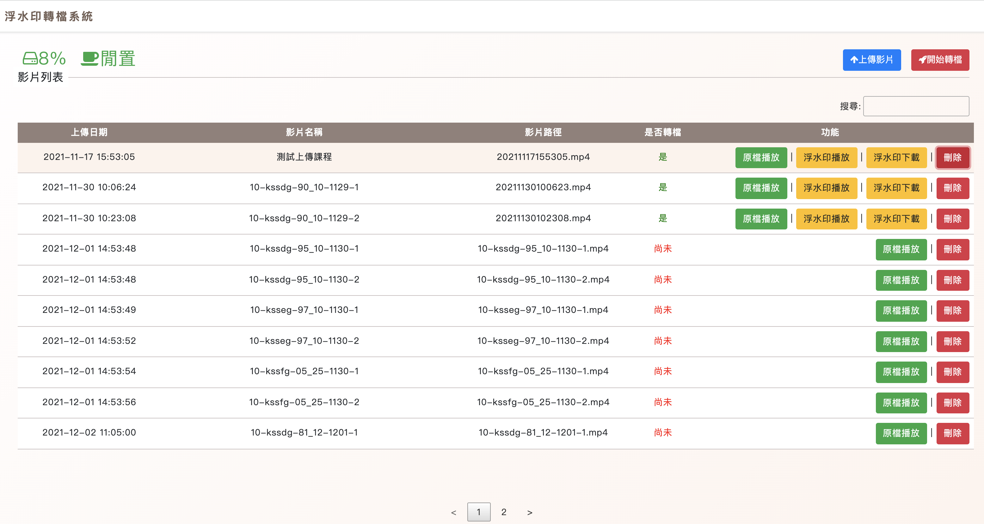
Task: Select pagination page 1
Action: [479, 512]
